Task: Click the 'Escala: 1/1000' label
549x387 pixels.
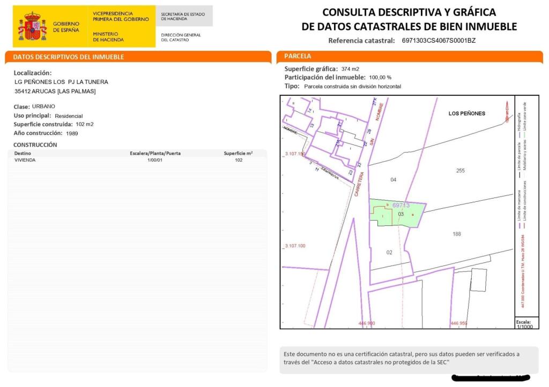Action: [524, 324]
